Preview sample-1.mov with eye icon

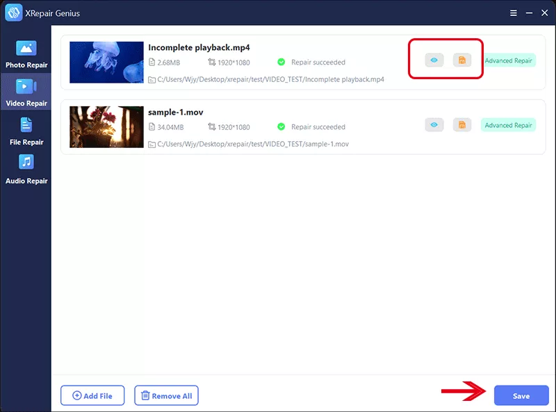coord(434,125)
